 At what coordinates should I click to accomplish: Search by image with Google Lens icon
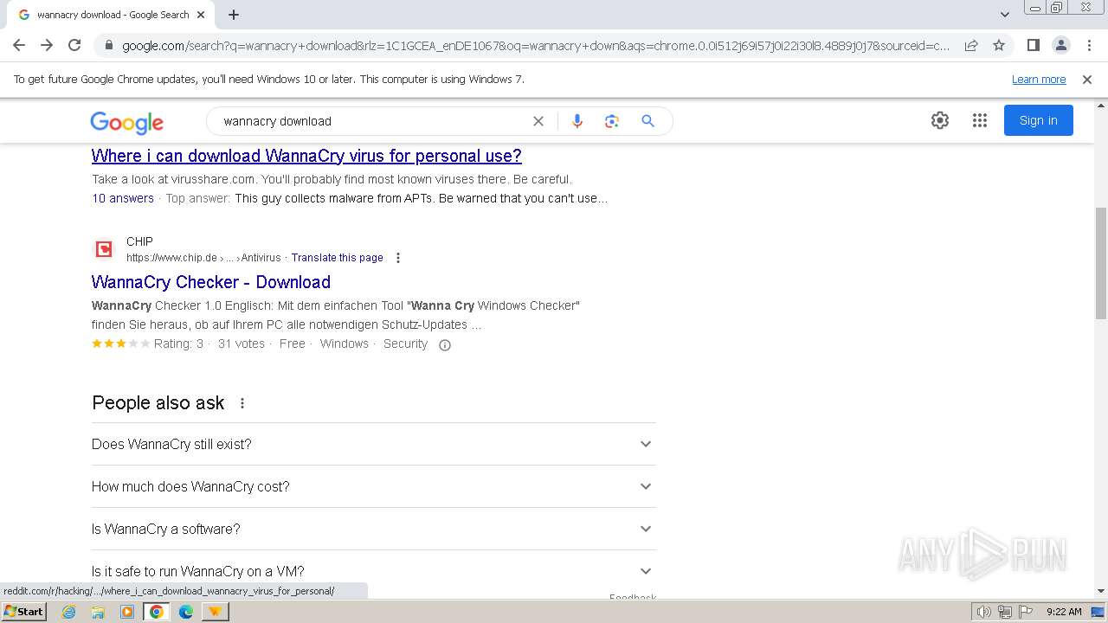[x=612, y=121]
